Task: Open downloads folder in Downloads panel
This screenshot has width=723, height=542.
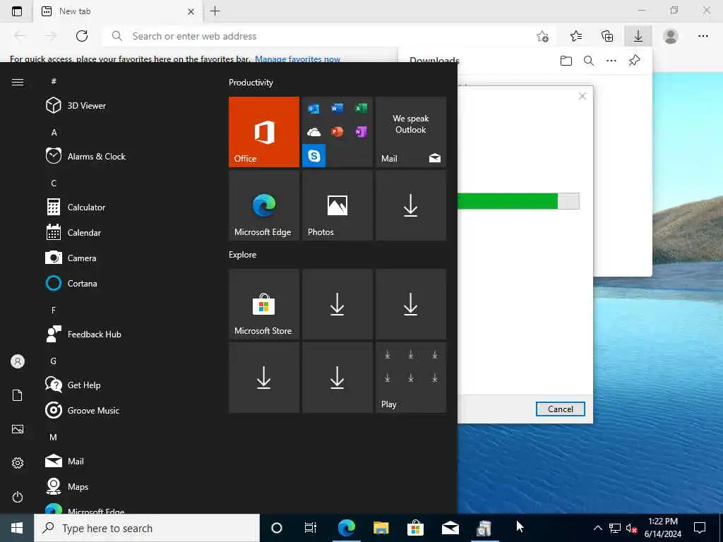Action: [566, 61]
